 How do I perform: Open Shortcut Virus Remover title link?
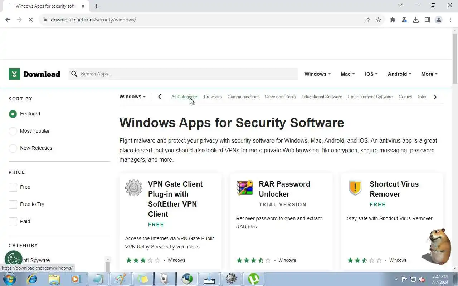tap(394, 189)
